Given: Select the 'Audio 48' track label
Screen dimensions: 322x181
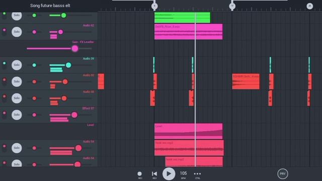Looking at the screenshot, I should (x=89, y=92).
